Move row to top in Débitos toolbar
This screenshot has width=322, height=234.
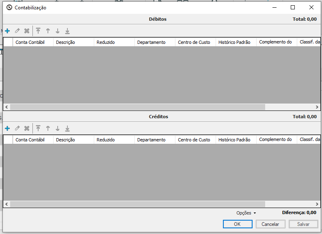(38, 31)
